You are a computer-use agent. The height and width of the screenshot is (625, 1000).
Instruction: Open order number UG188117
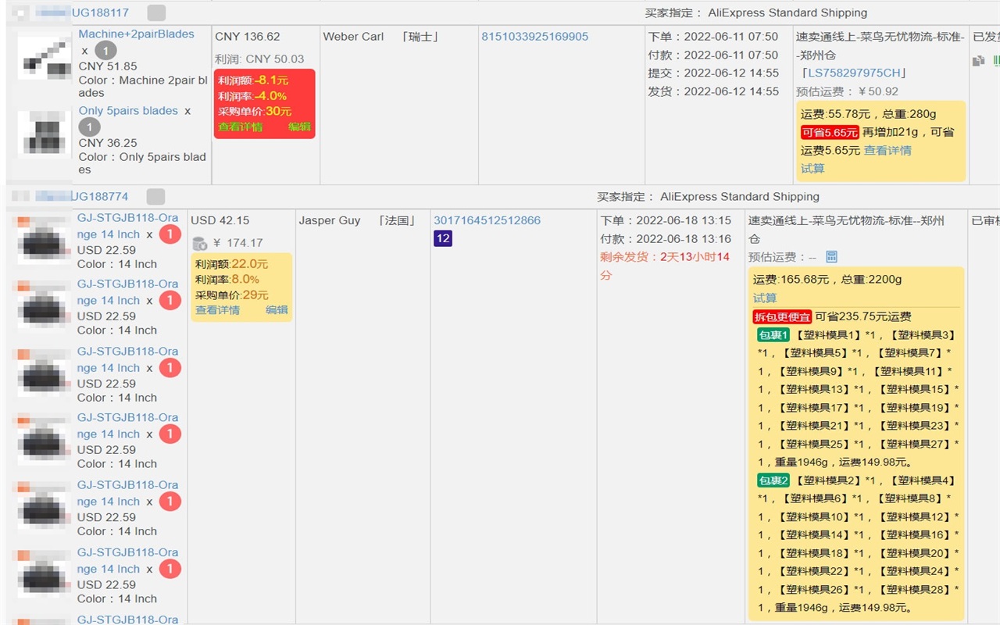tap(100, 12)
